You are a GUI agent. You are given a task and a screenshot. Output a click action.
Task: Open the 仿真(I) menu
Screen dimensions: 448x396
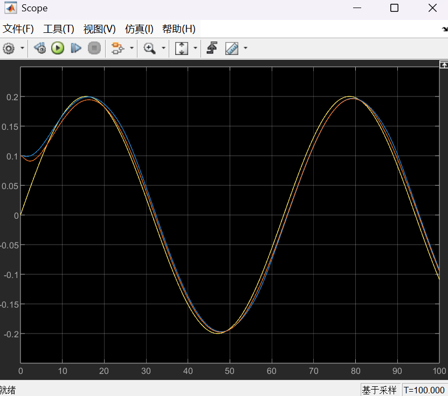(x=139, y=29)
